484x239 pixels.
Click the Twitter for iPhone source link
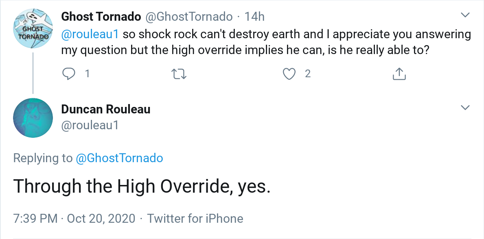[x=195, y=219]
